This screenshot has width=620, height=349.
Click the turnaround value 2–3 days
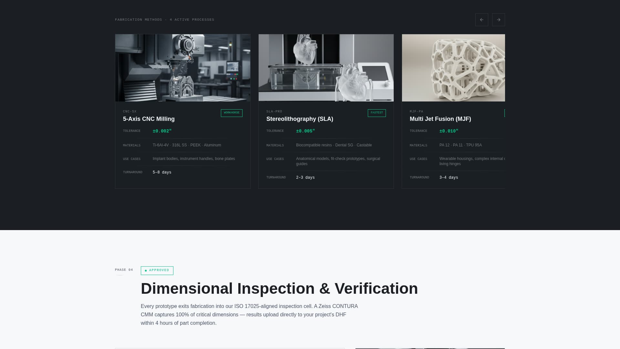[305, 177]
